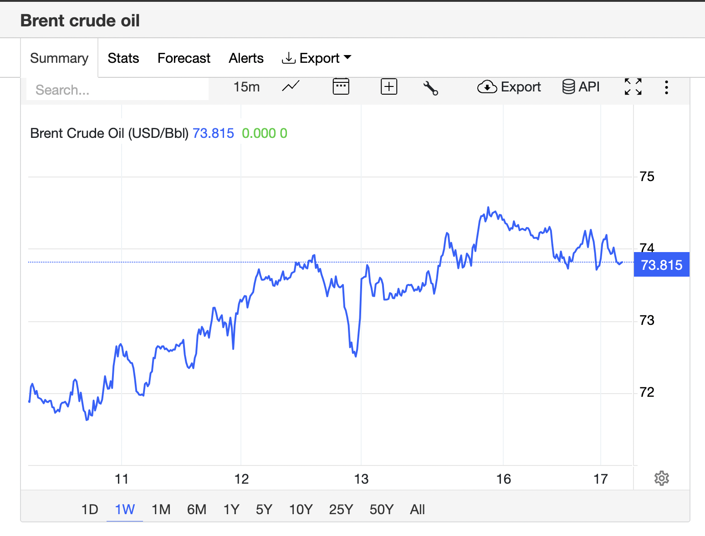Click the 72 price axis label

tap(647, 392)
